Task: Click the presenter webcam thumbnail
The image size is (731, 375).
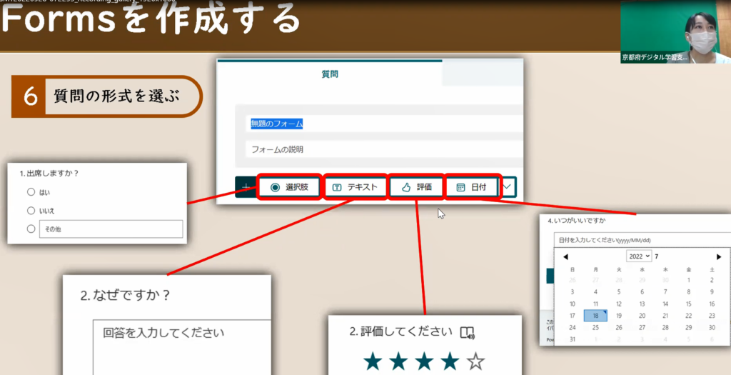Action: tap(675, 31)
